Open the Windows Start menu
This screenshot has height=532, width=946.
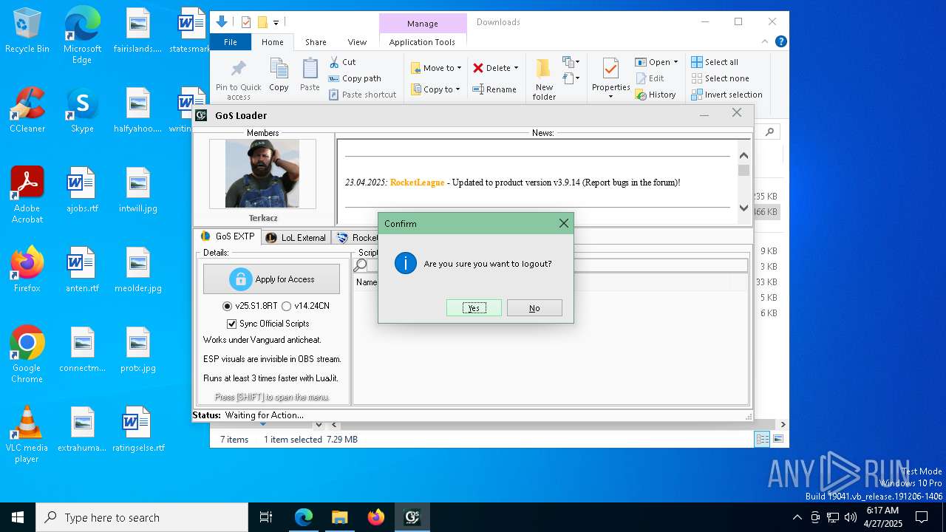click(18, 517)
